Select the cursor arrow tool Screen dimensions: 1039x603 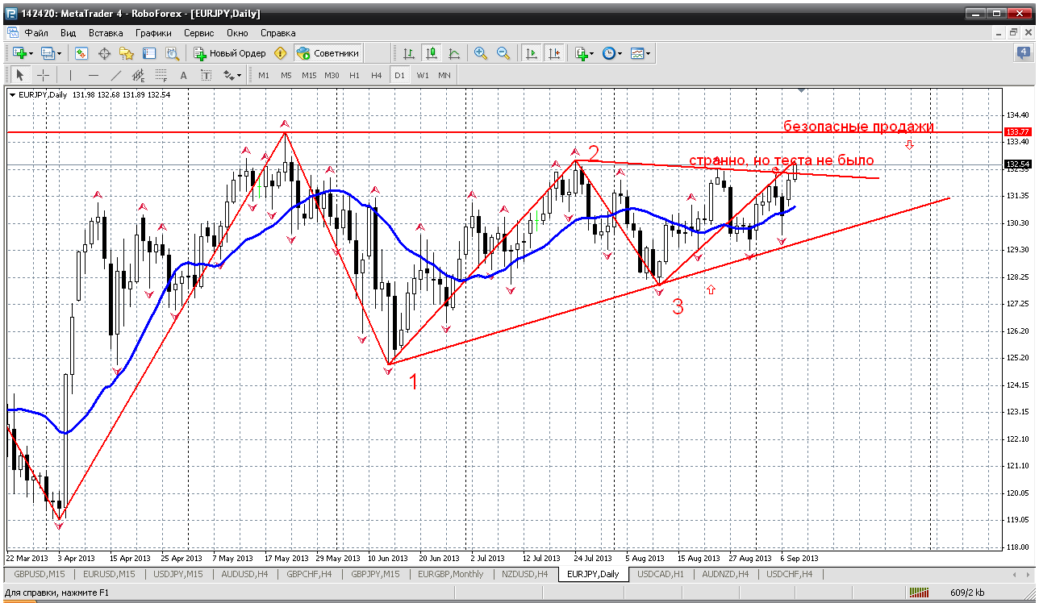coord(20,75)
